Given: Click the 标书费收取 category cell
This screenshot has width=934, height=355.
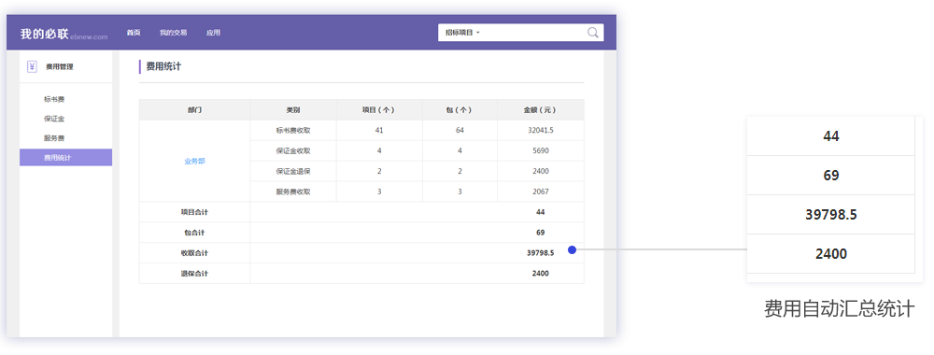Looking at the screenshot, I should (293, 131).
